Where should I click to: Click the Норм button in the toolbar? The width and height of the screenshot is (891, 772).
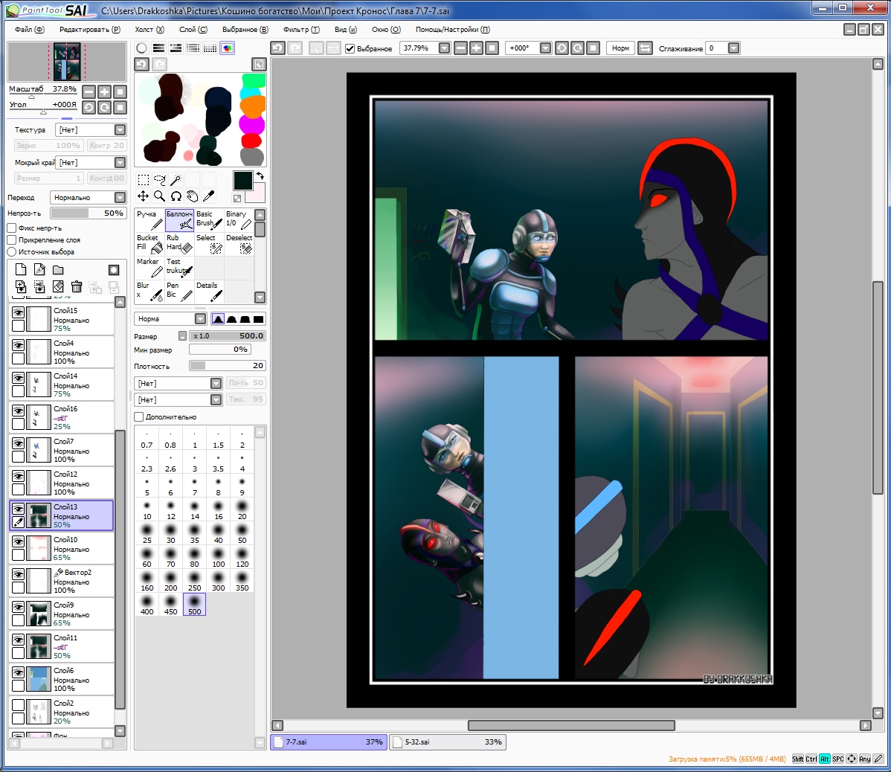coord(620,48)
